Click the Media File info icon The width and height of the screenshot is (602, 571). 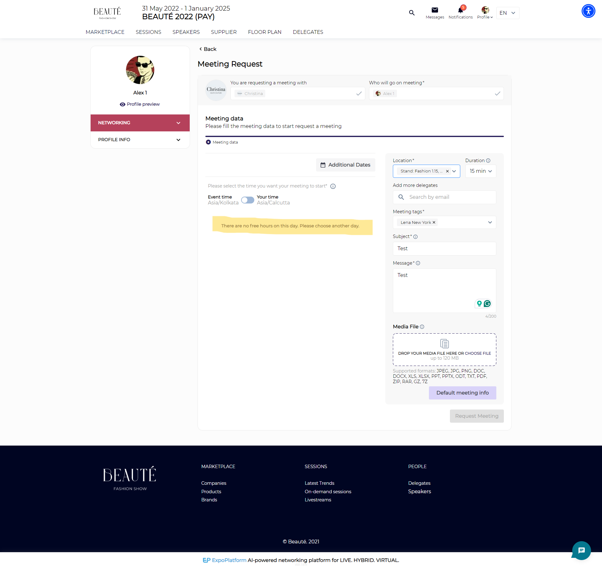(x=422, y=327)
